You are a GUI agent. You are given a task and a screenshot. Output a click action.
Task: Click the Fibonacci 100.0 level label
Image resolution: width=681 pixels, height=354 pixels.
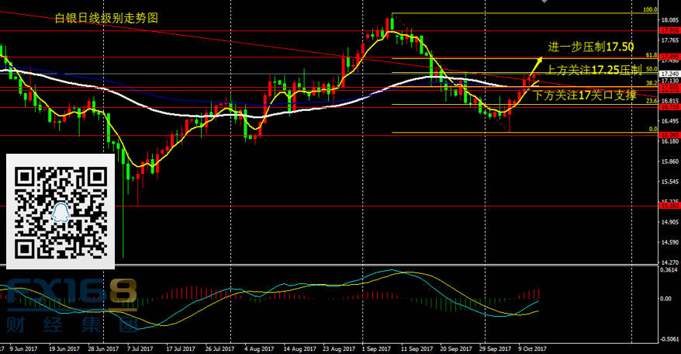coord(650,10)
